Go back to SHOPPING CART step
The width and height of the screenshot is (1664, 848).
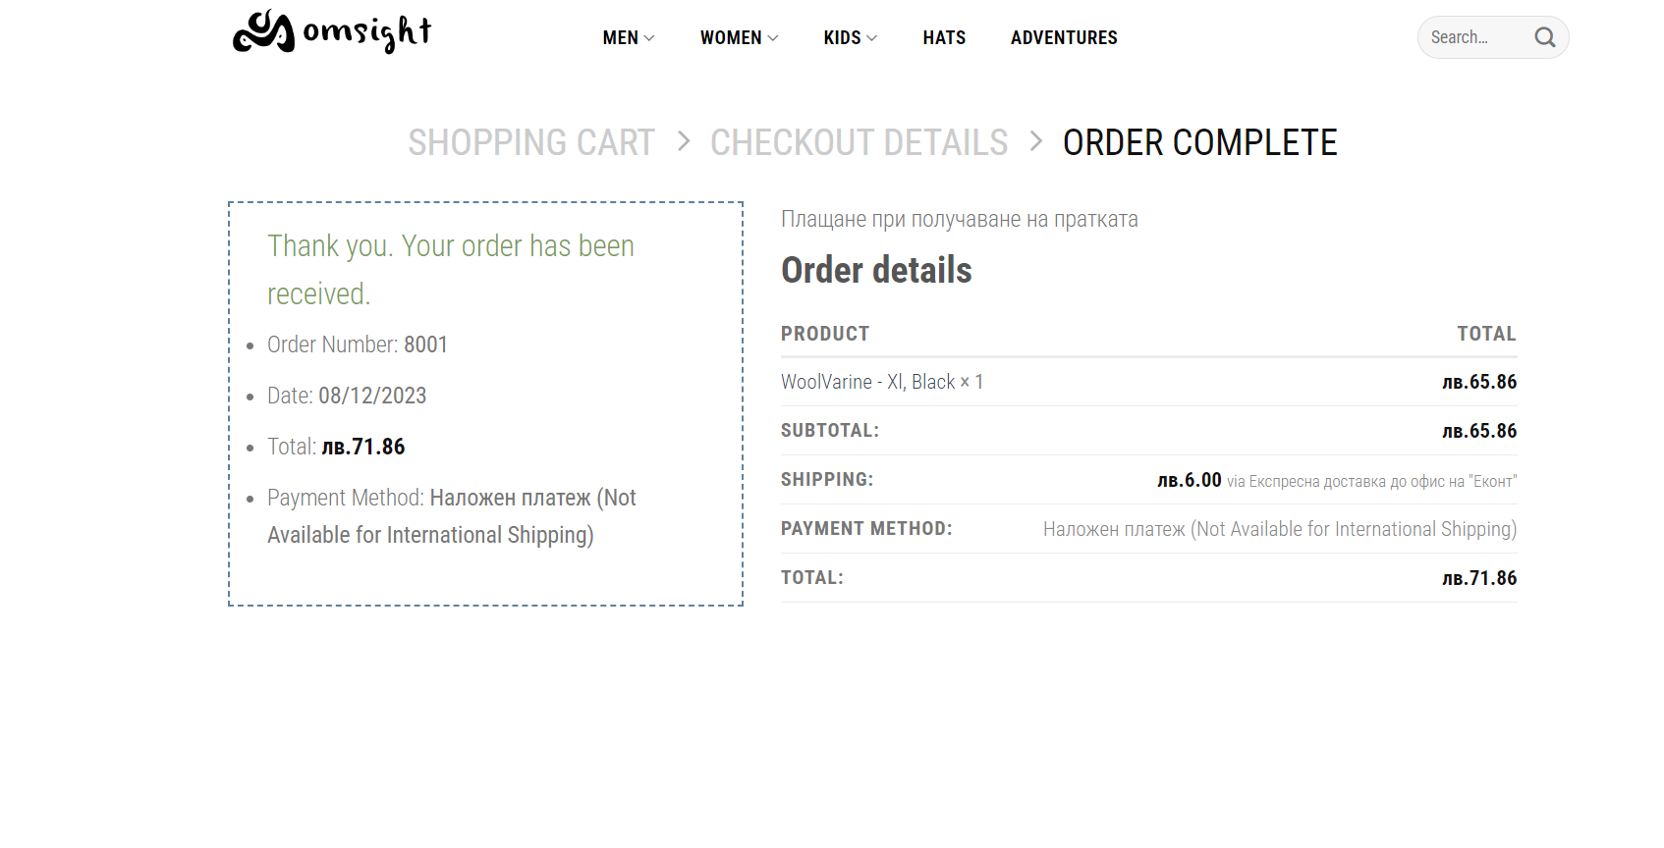click(x=531, y=142)
